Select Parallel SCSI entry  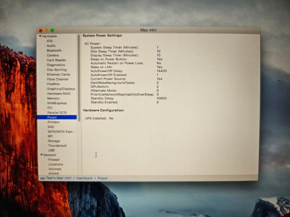tap(57, 112)
